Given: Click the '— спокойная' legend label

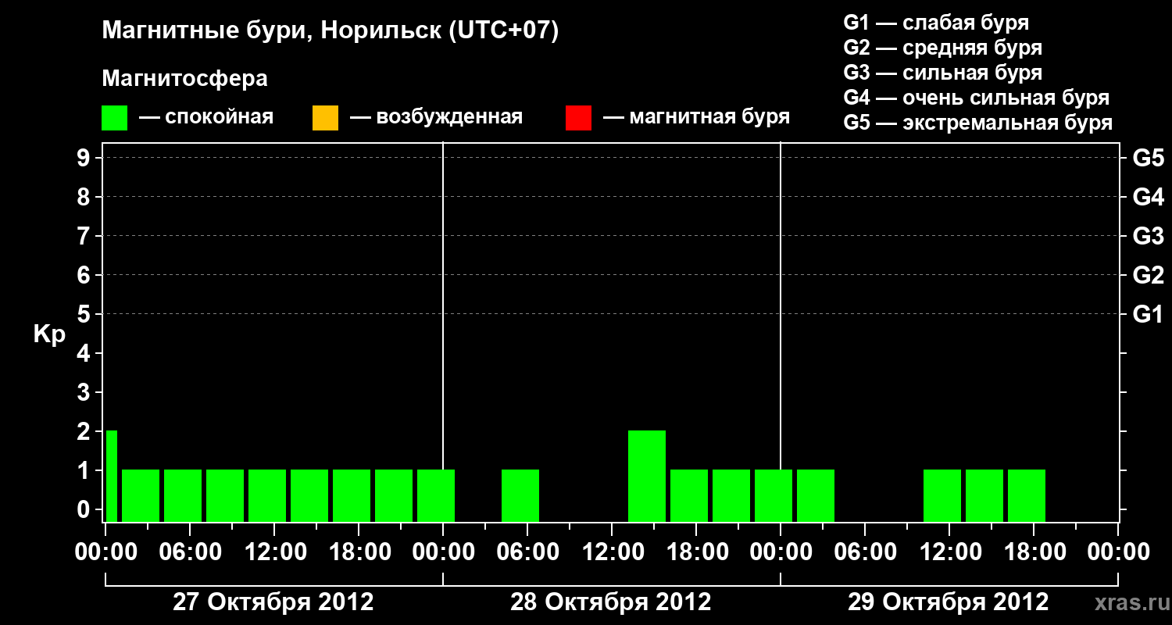Looking at the screenshot, I should tap(206, 118).
